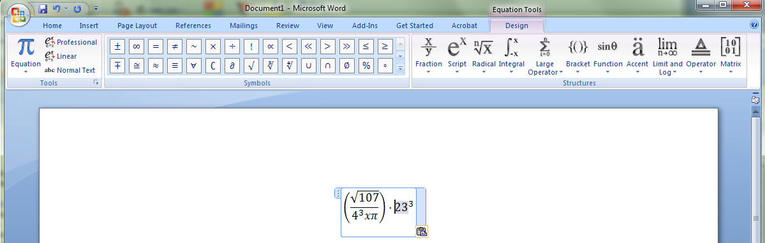Insert the almost-equal double tilde symbol

156,66
